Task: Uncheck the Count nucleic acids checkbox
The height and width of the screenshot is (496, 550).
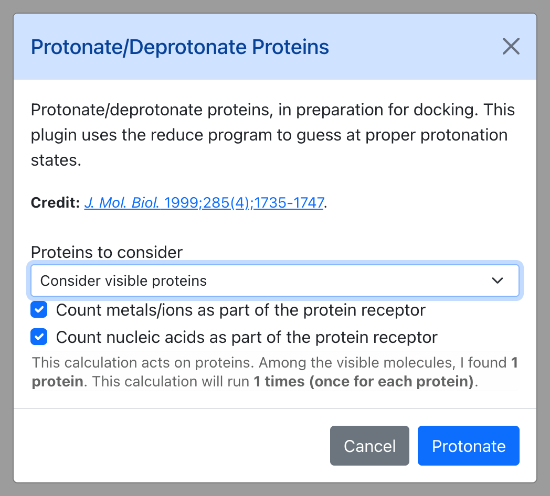Action: [39, 337]
